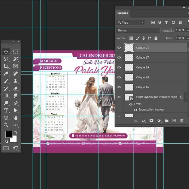Select the Hand tool

click(x=15, y=117)
